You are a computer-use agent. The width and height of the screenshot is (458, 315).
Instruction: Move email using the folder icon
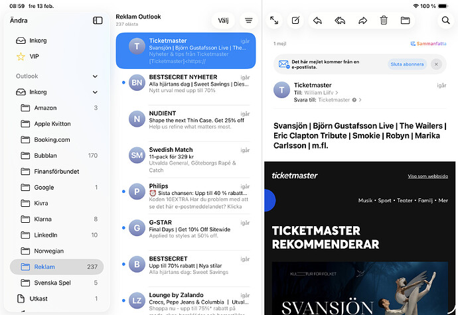[405, 20]
